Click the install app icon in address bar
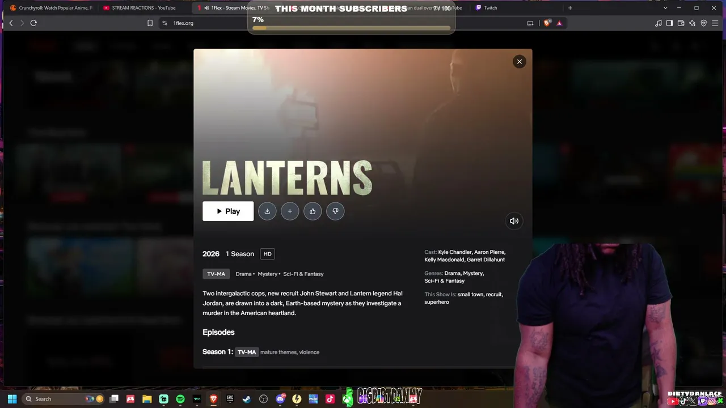The width and height of the screenshot is (726, 408). click(x=530, y=23)
